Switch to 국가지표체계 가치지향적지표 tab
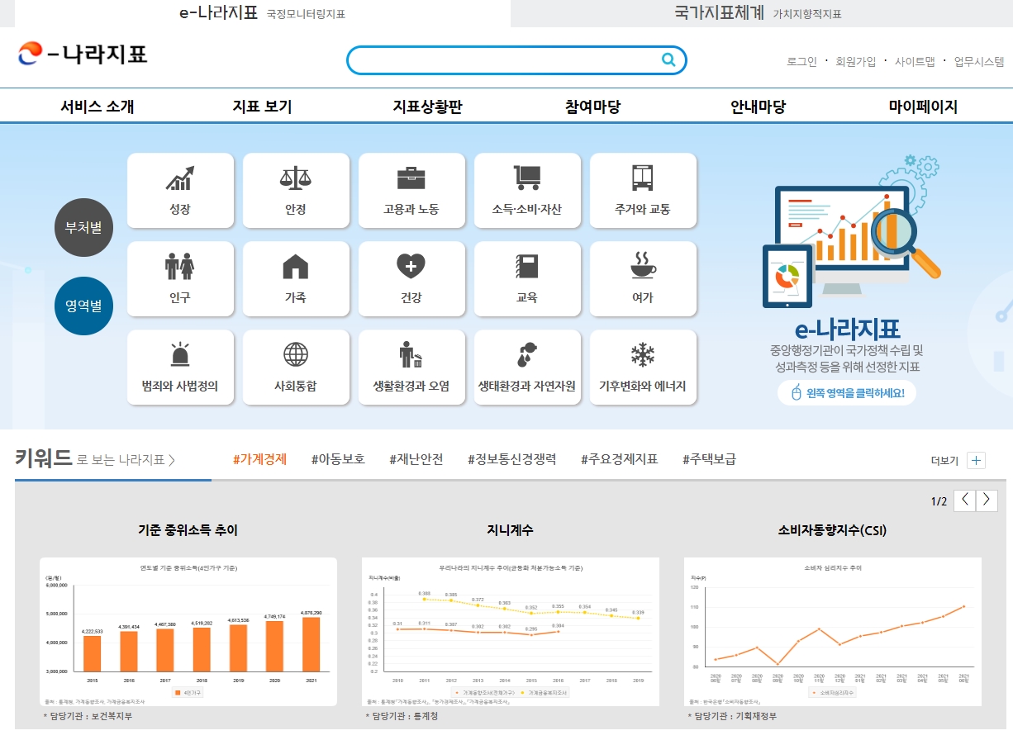Image resolution: width=1013 pixels, height=740 pixels. point(759,13)
